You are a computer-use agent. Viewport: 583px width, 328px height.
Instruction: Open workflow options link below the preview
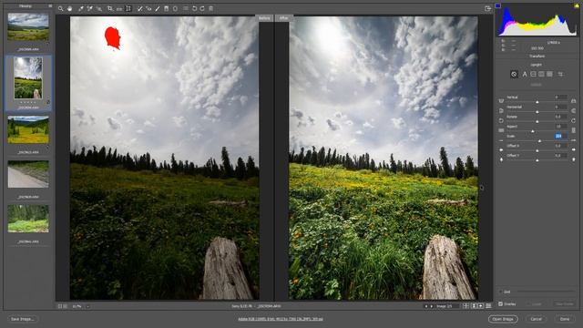pyautogui.click(x=281, y=319)
